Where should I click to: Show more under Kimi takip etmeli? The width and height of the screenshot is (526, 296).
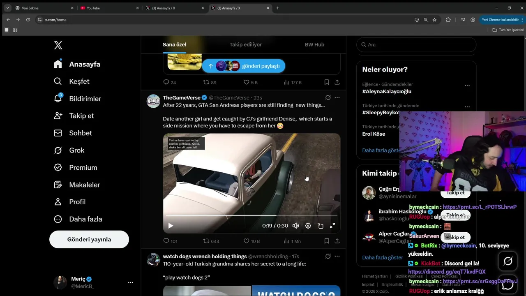(382, 257)
